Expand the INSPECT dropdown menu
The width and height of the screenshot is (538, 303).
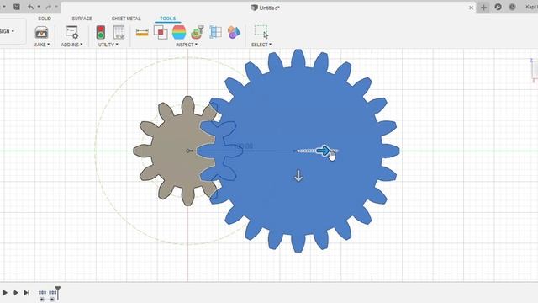point(187,45)
